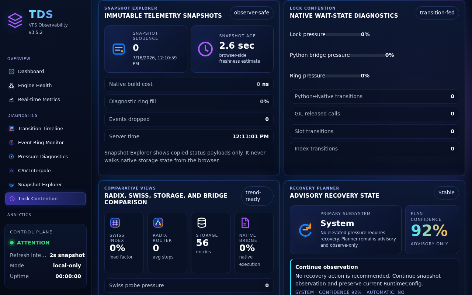472x295 pixels.
Task: Click the Pressure Diagnostics gauge icon
Action: 11,157
